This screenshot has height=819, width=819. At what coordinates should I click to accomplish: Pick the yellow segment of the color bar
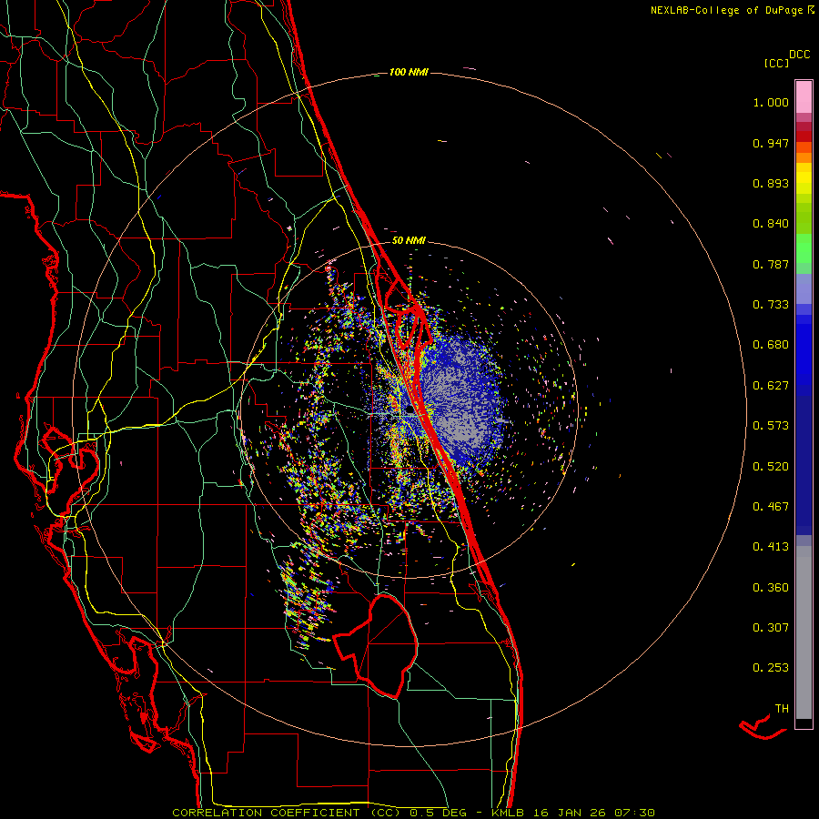pos(804,178)
